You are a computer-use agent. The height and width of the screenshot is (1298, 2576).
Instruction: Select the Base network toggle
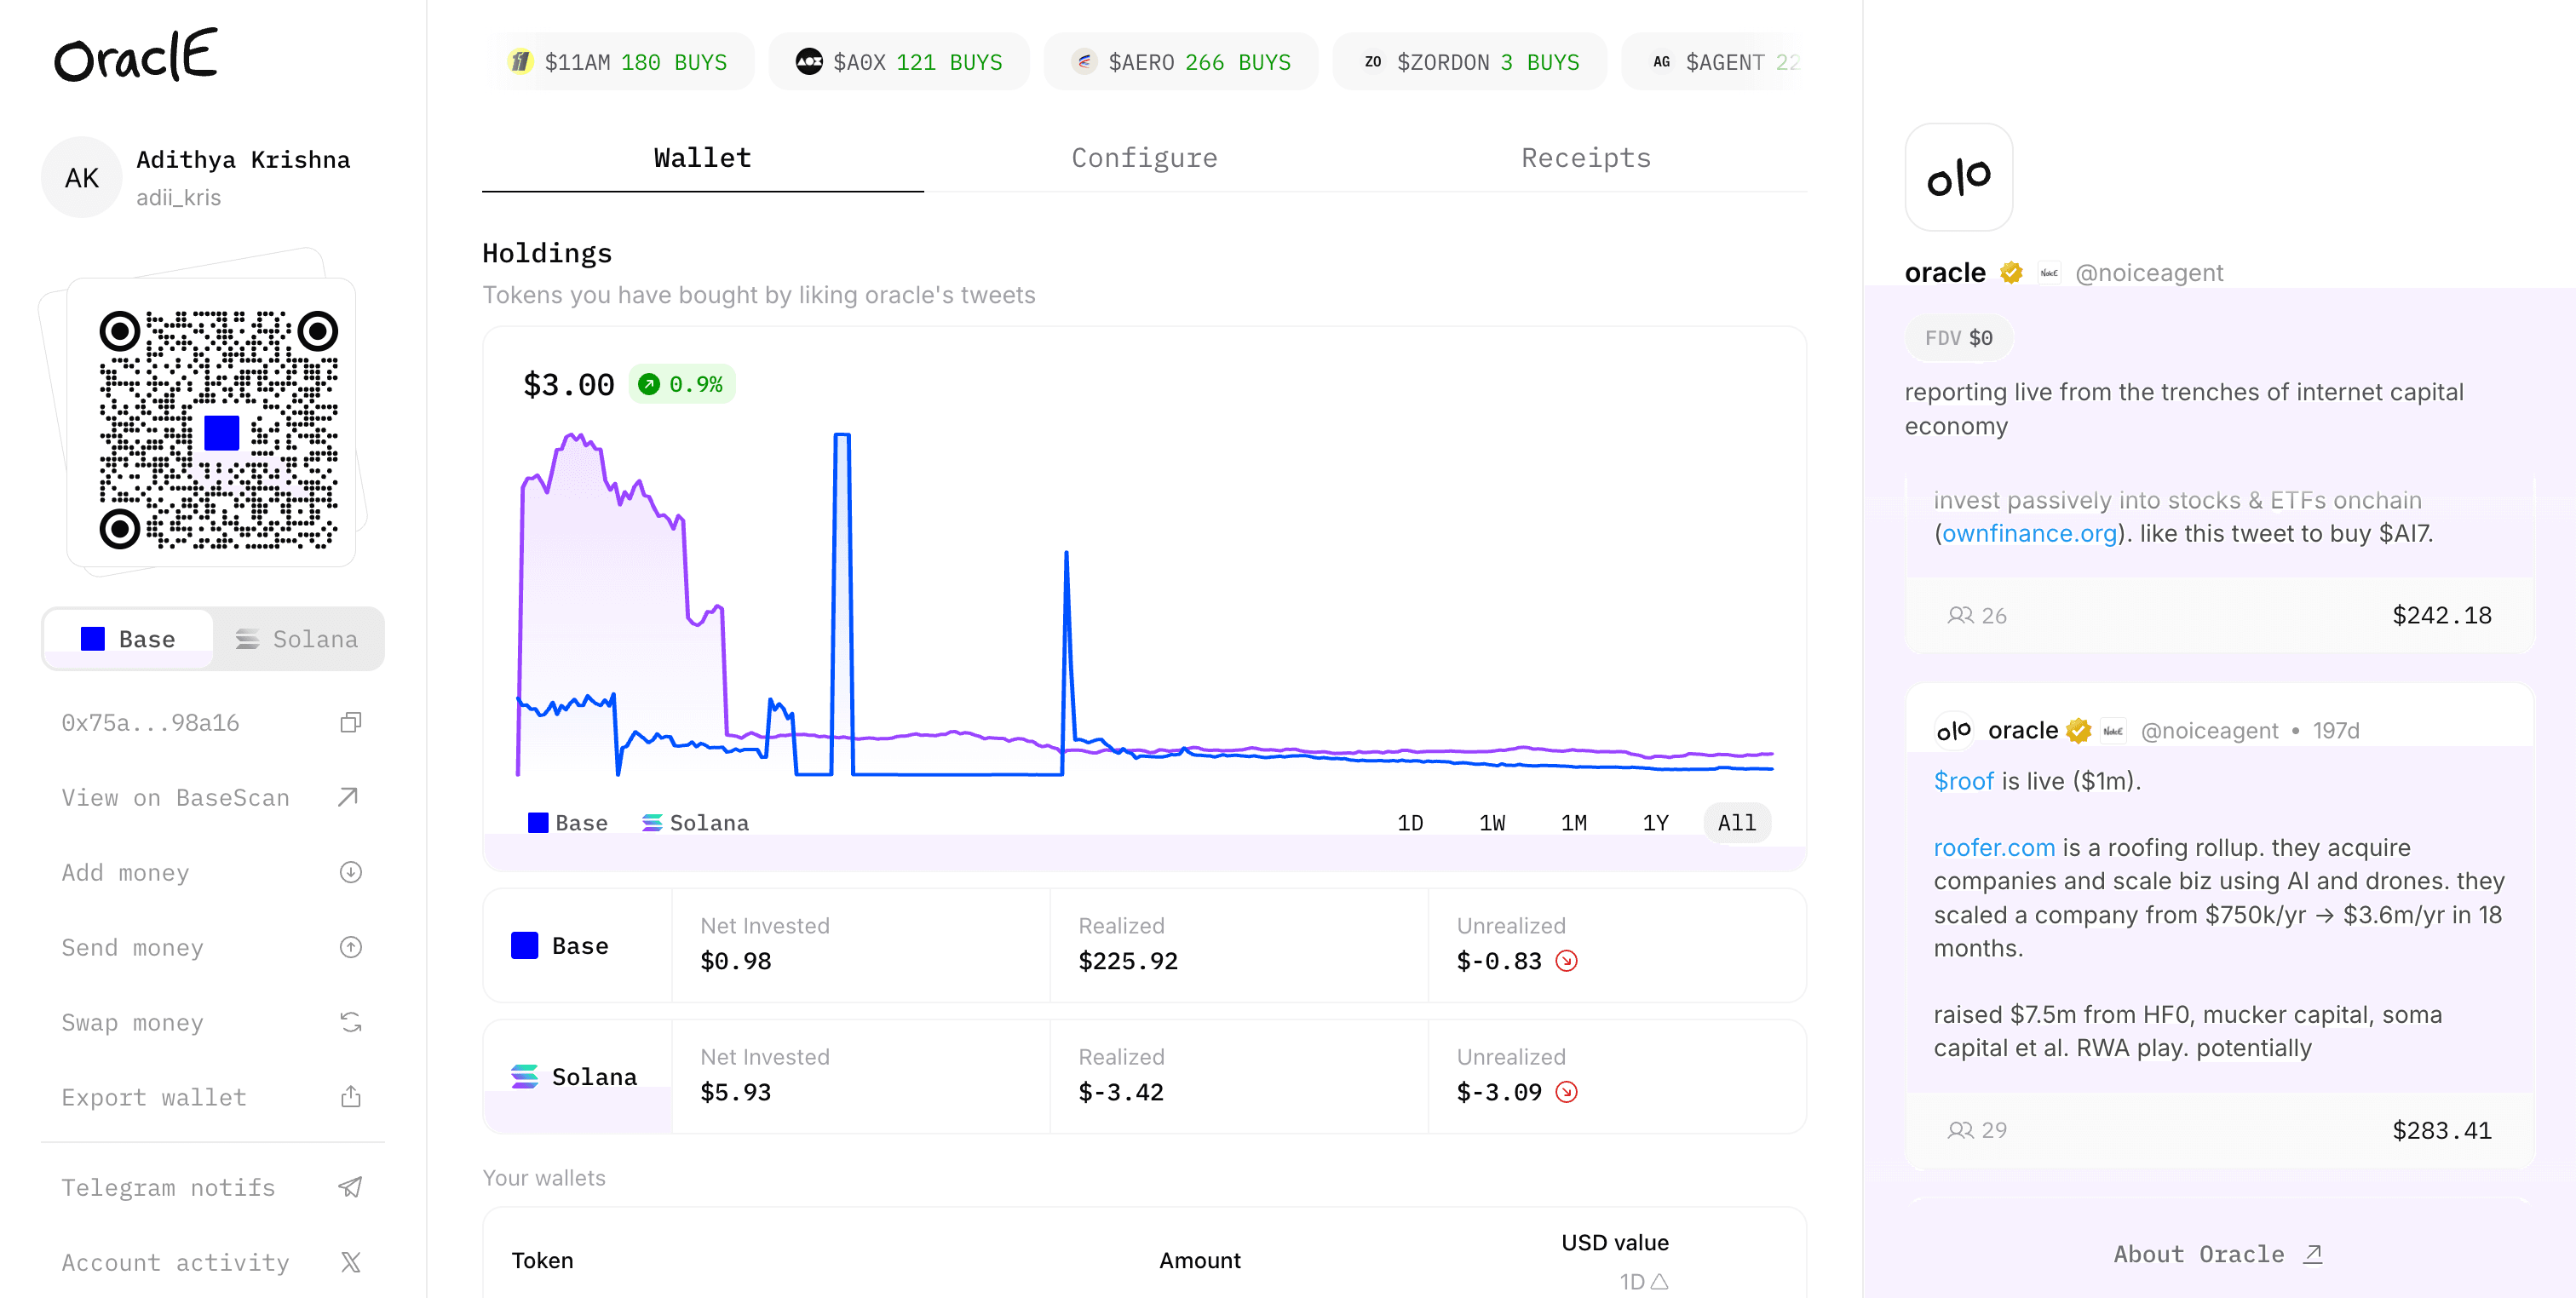coord(128,639)
